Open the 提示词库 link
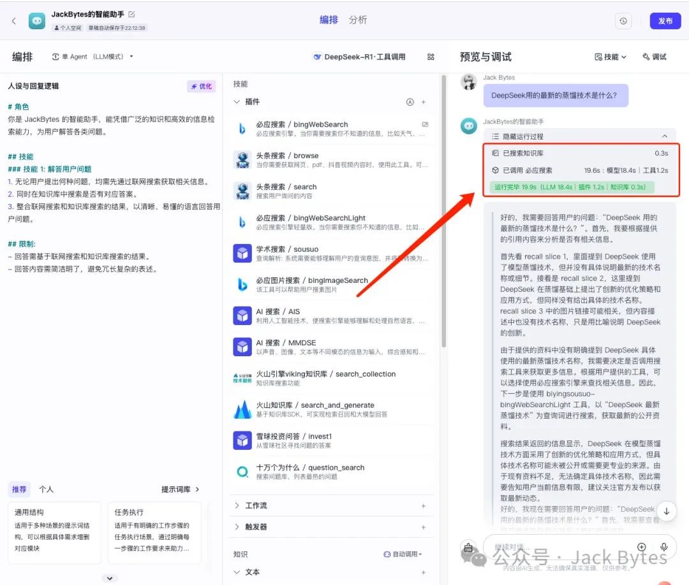 180,489
